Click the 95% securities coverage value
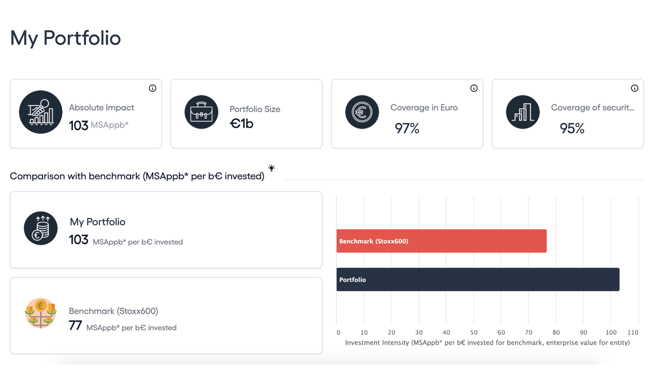The height and width of the screenshot is (368, 655). click(572, 128)
